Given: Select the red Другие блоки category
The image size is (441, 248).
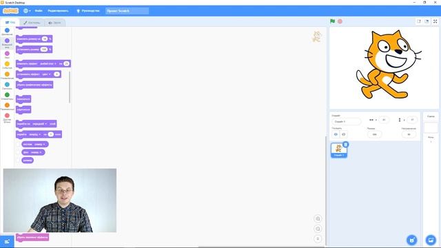Looking at the screenshot, I should [7, 118].
